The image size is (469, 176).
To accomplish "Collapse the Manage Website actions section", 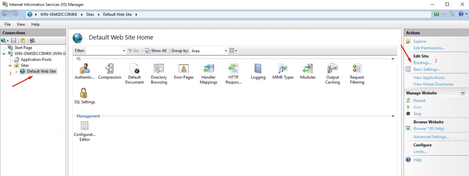I will pos(462,93).
